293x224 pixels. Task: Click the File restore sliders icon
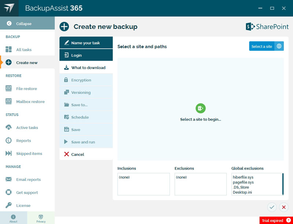[x=8, y=88]
